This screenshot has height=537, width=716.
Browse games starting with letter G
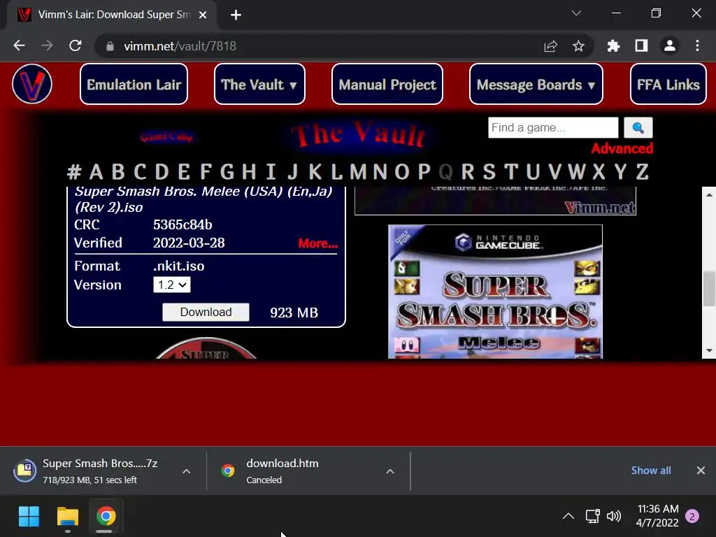click(x=227, y=172)
